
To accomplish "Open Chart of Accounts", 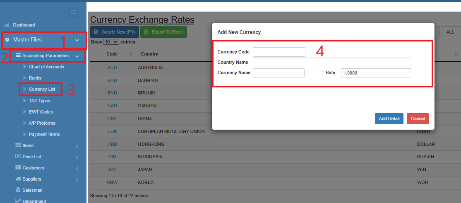I will click(x=46, y=67).
